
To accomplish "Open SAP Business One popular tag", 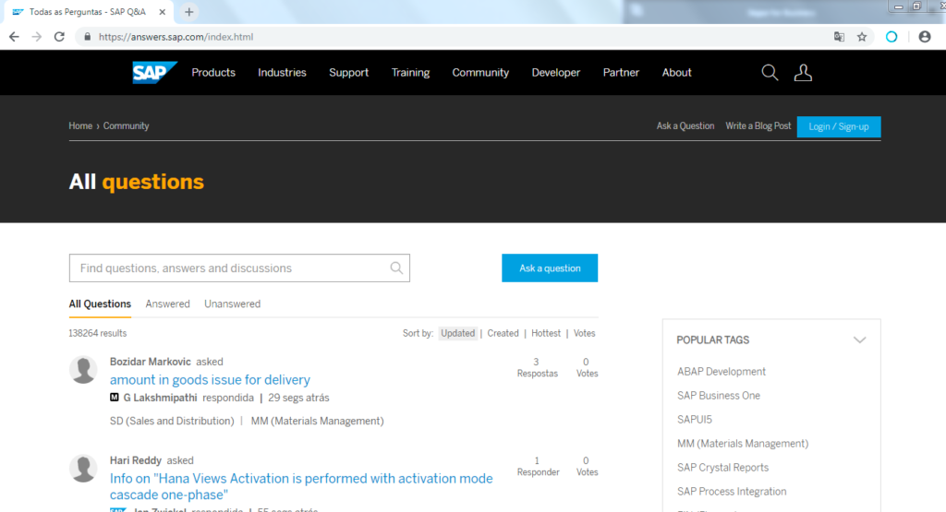I will pyautogui.click(x=719, y=395).
